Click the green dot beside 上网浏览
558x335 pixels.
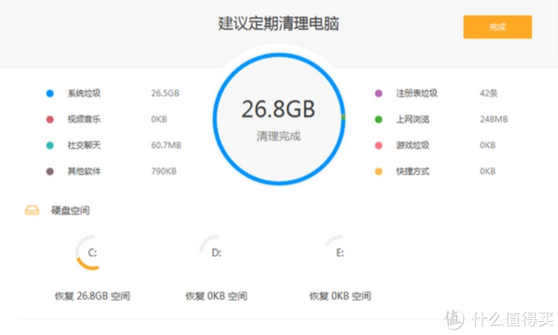tap(379, 119)
